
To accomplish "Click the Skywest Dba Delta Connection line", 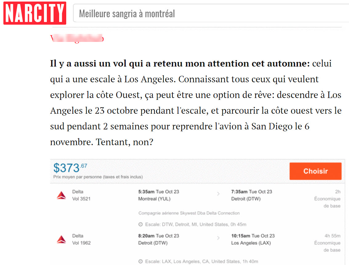I will point(189,213).
